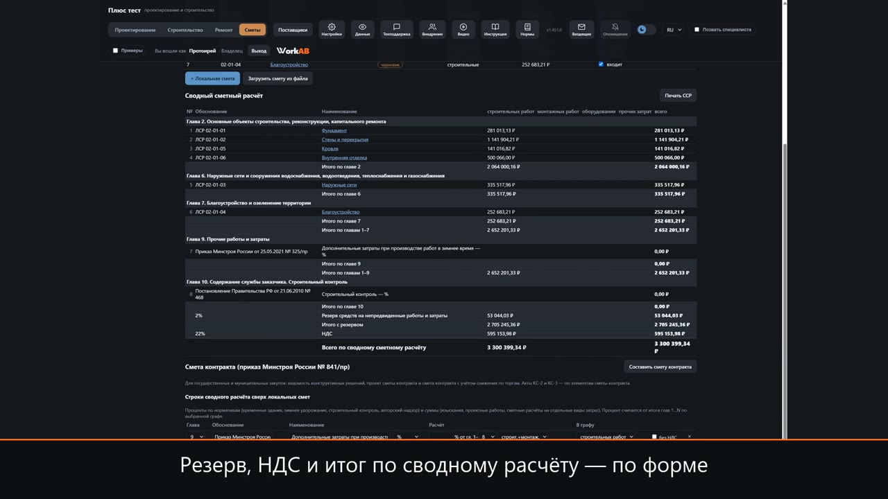Viewport: 888px width, 499px height.
Task: Click the Строительный контроль — % cell
Action: [x=355, y=294]
